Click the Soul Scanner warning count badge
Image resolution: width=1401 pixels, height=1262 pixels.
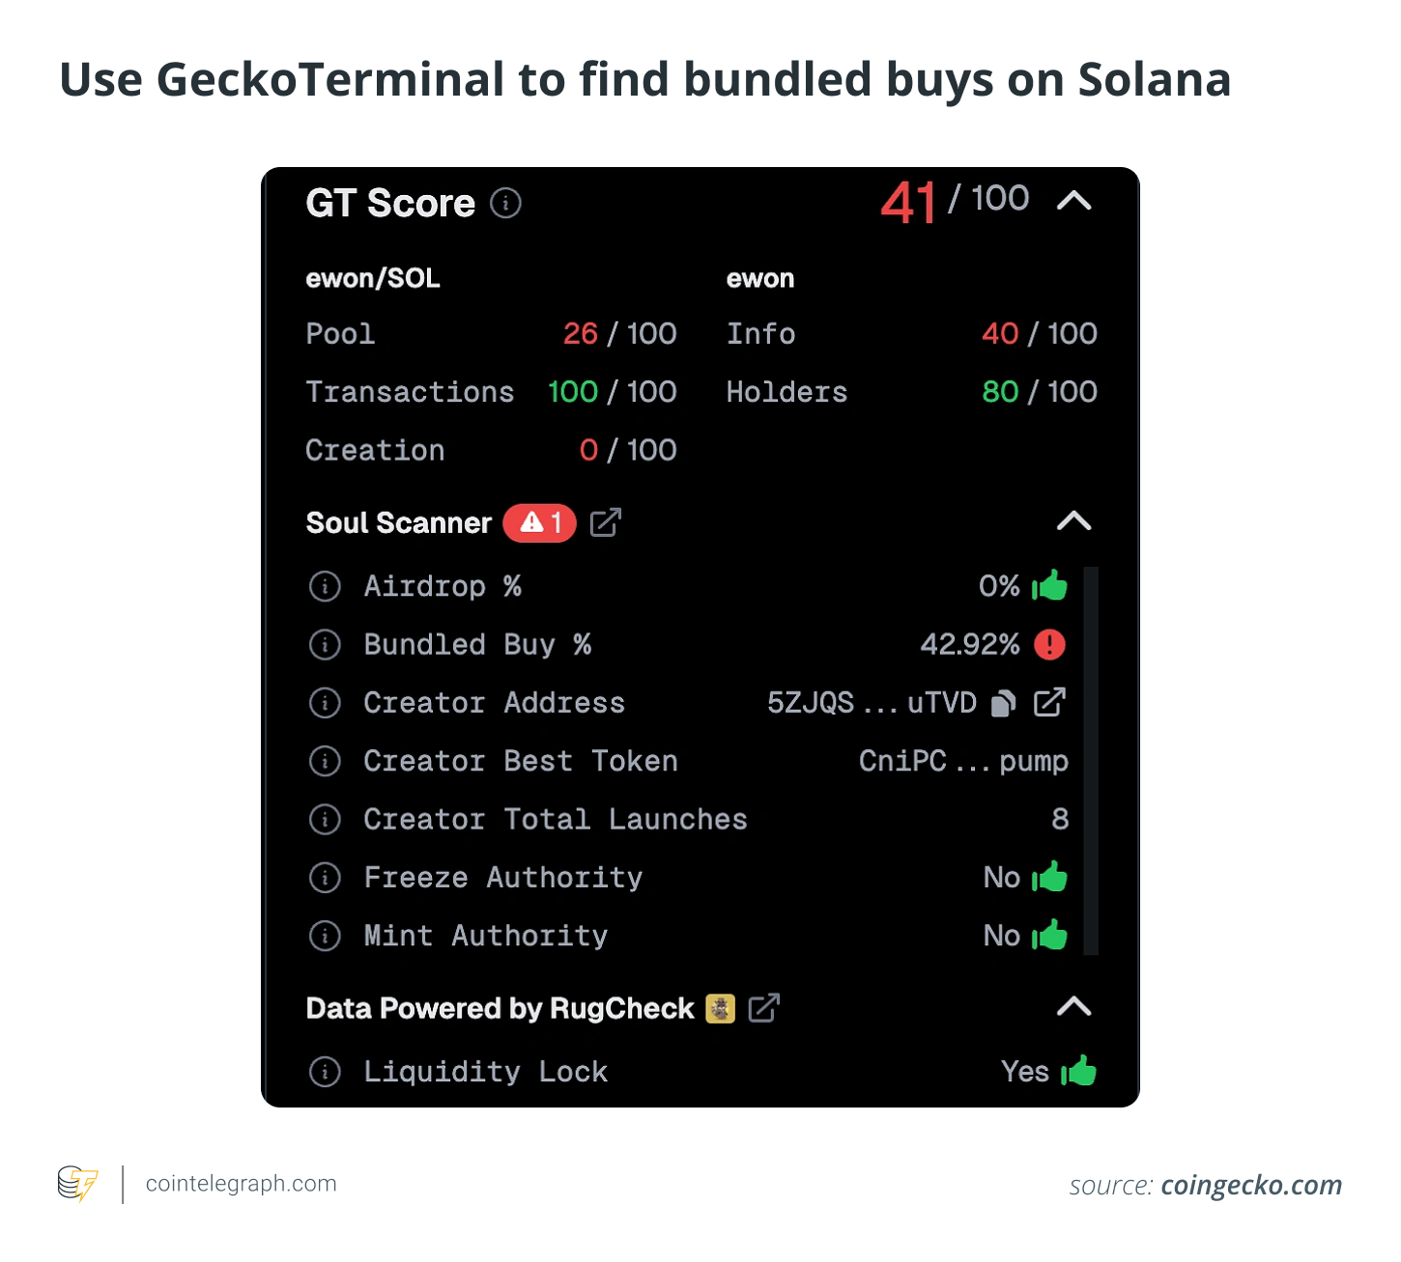tap(539, 522)
